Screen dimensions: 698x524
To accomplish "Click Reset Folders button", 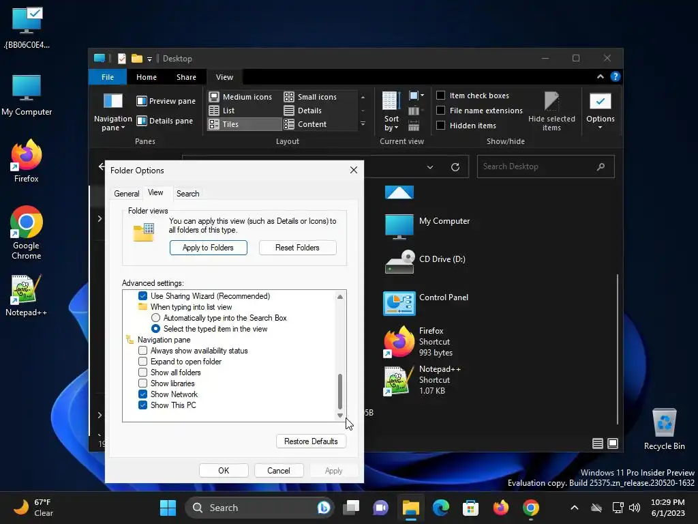I will pos(297,248).
